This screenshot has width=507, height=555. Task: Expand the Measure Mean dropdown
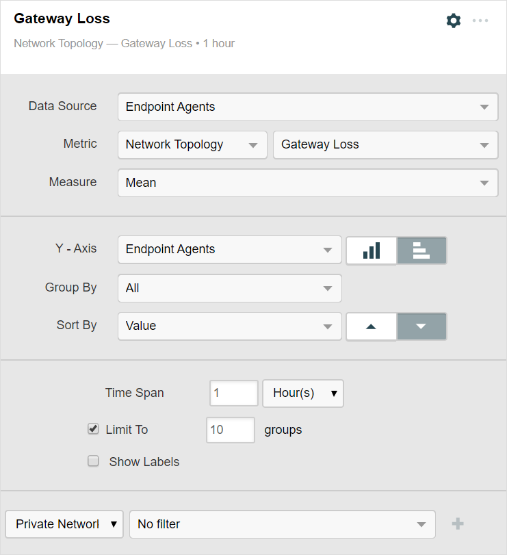(x=307, y=183)
